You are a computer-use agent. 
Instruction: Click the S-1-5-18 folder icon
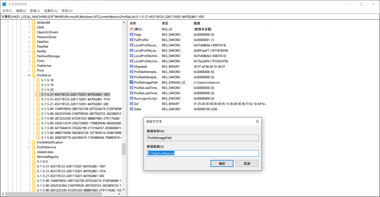(x=38, y=80)
